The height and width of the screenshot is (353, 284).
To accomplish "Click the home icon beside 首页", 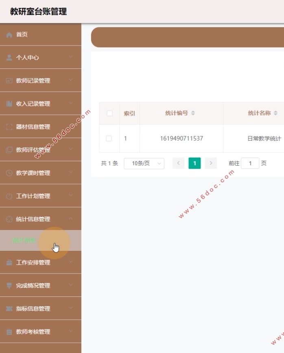I will coord(9,35).
